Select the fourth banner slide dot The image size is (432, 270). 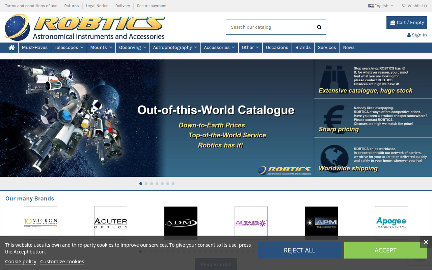point(157,184)
